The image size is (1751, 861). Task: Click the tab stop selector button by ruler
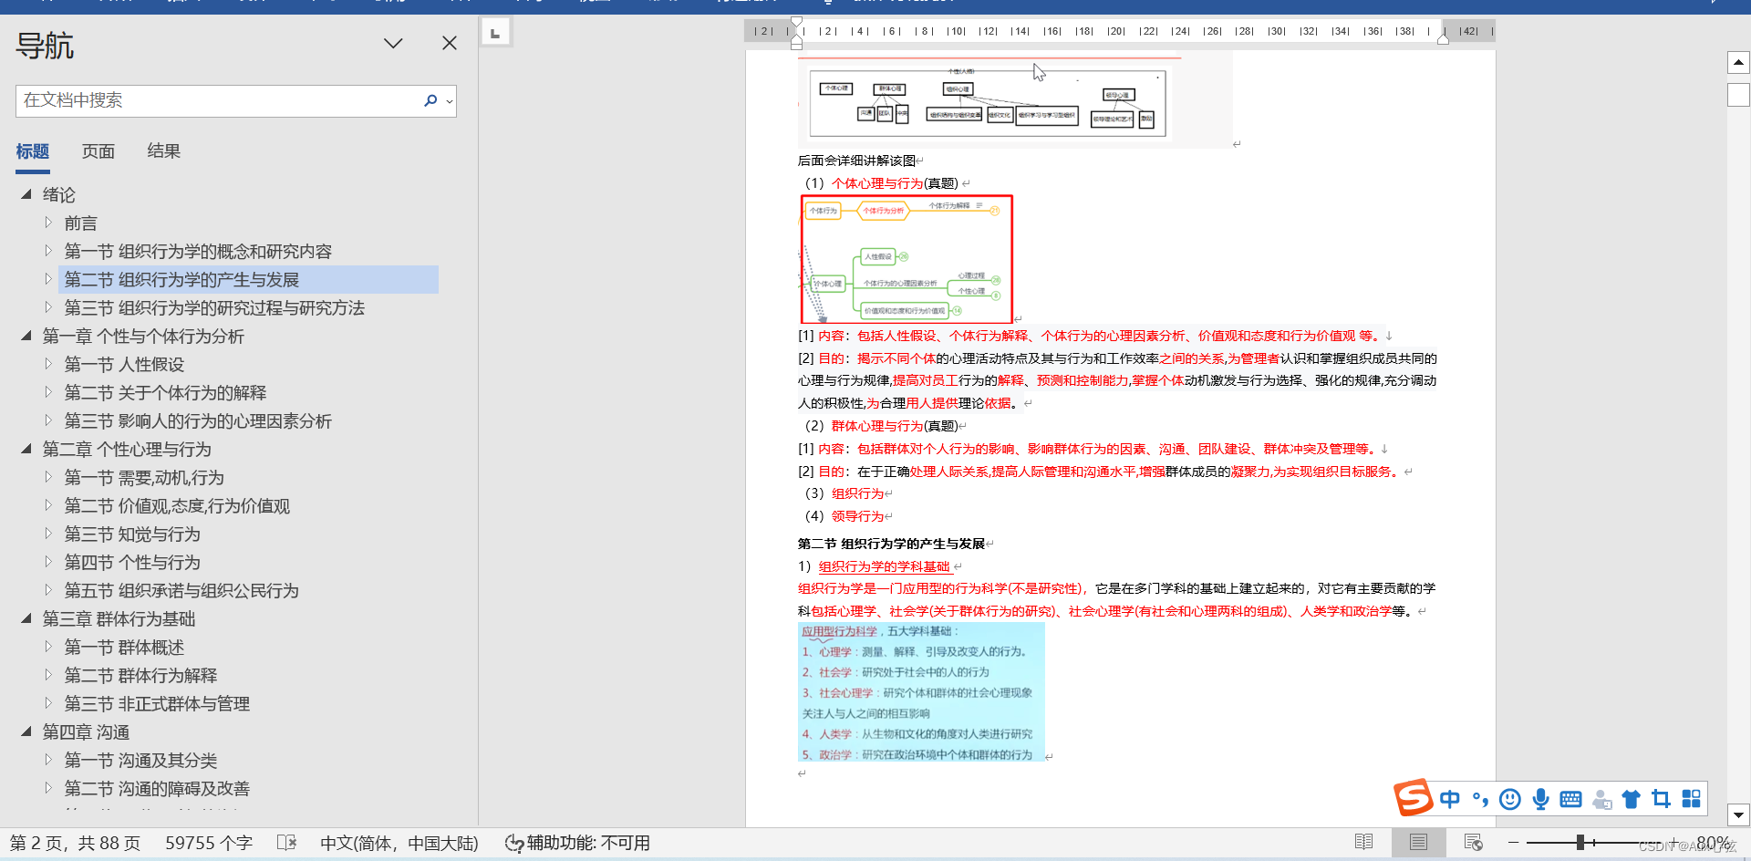(495, 33)
